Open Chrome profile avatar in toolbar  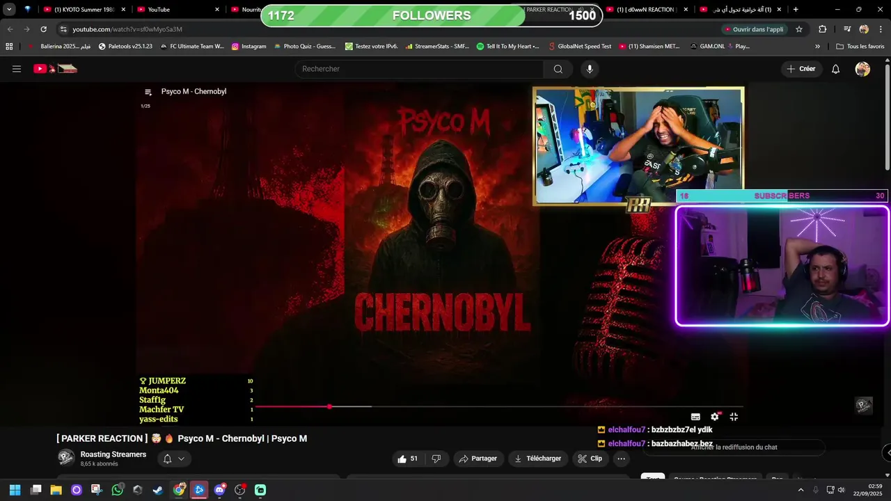pos(864,29)
